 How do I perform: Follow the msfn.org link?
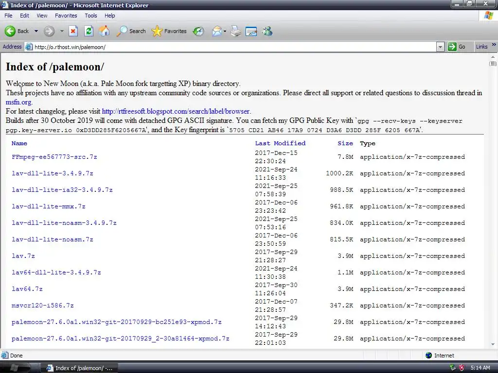[19, 102]
